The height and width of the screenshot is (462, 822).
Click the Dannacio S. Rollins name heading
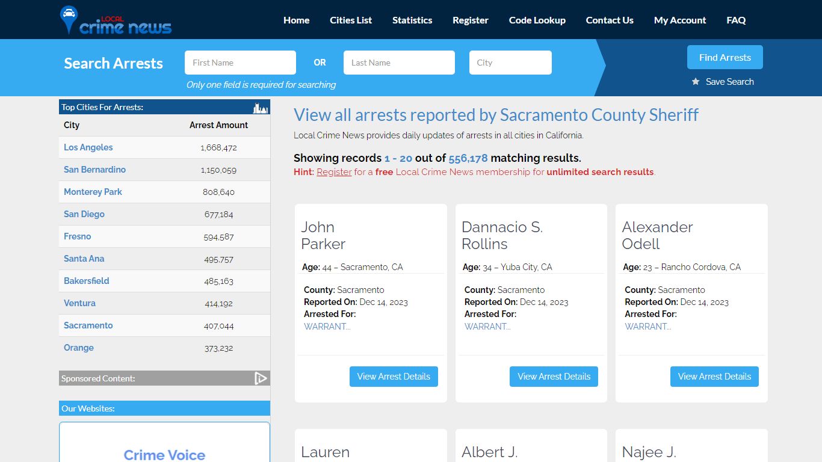(502, 235)
